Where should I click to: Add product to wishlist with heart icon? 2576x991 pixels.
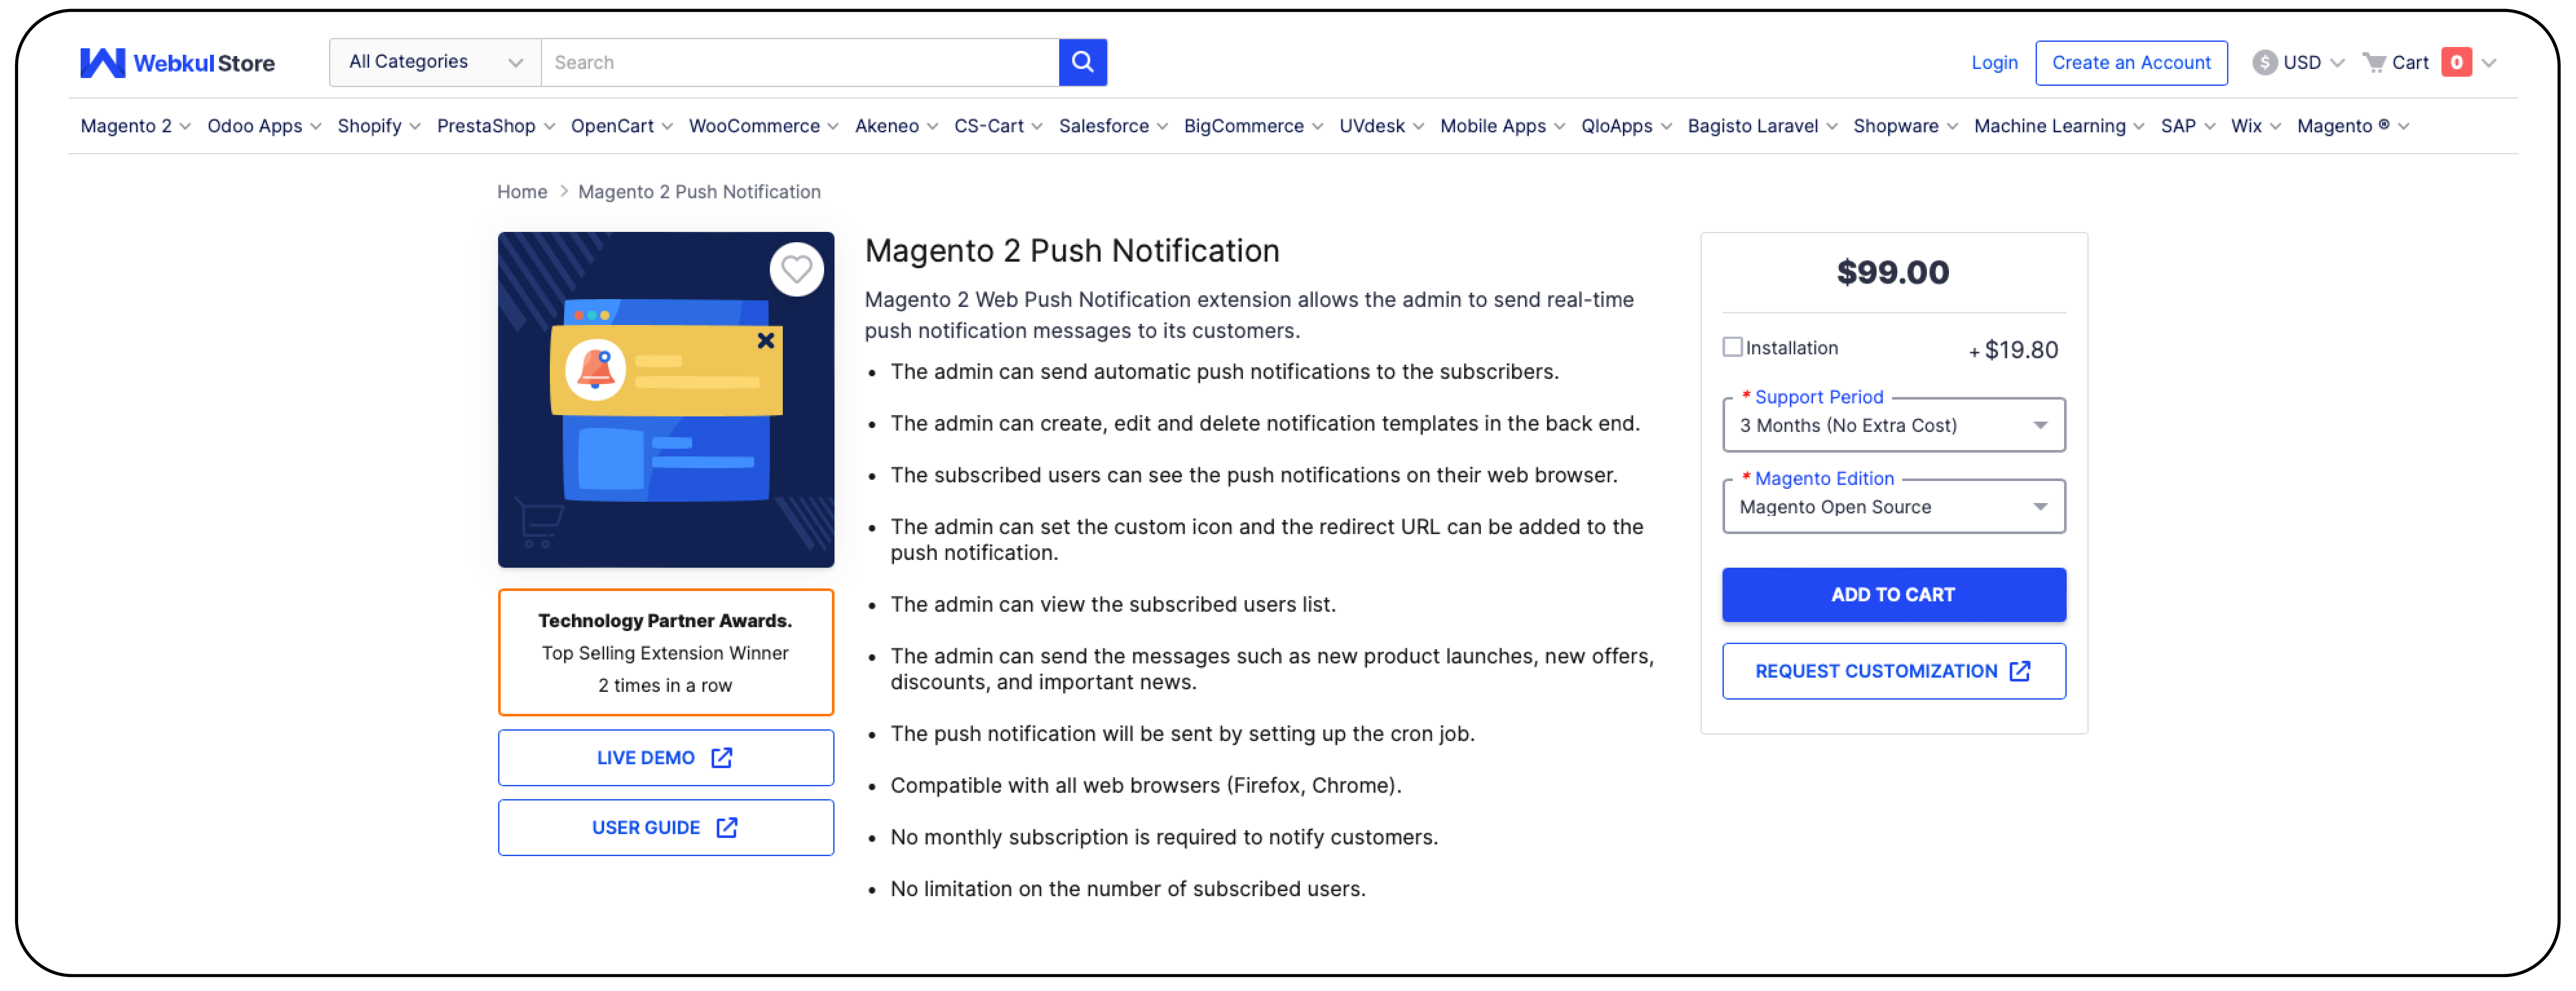tap(796, 269)
